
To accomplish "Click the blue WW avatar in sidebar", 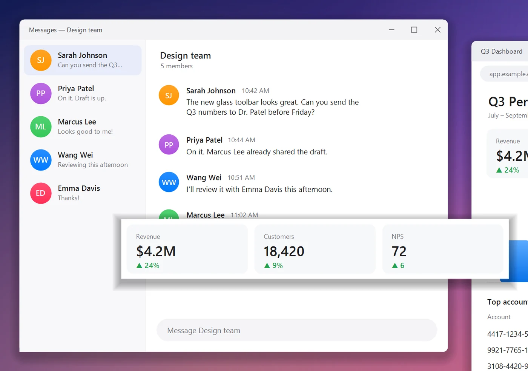I will pyautogui.click(x=41, y=160).
